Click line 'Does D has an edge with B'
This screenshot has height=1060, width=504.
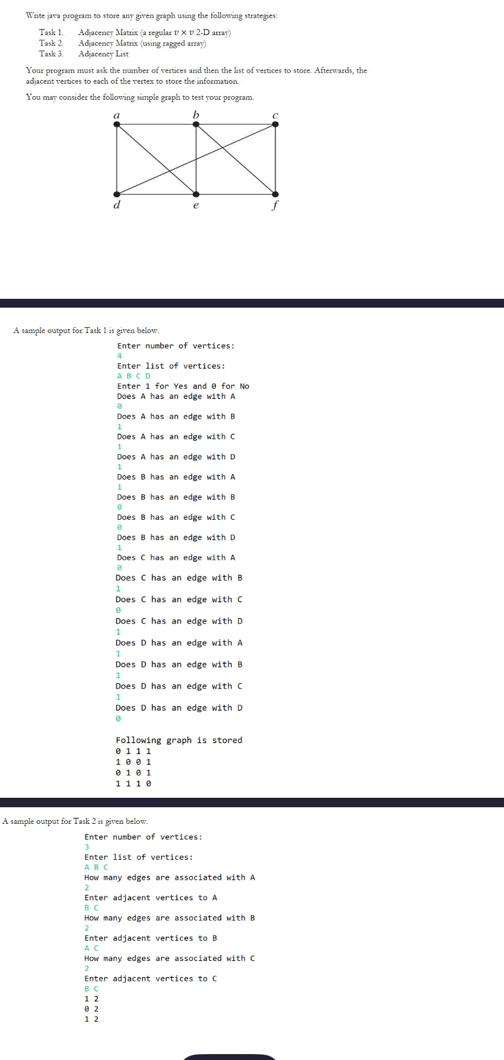(x=179, y=664)
